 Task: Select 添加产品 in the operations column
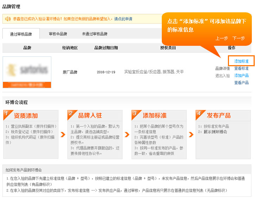[241, 75]
